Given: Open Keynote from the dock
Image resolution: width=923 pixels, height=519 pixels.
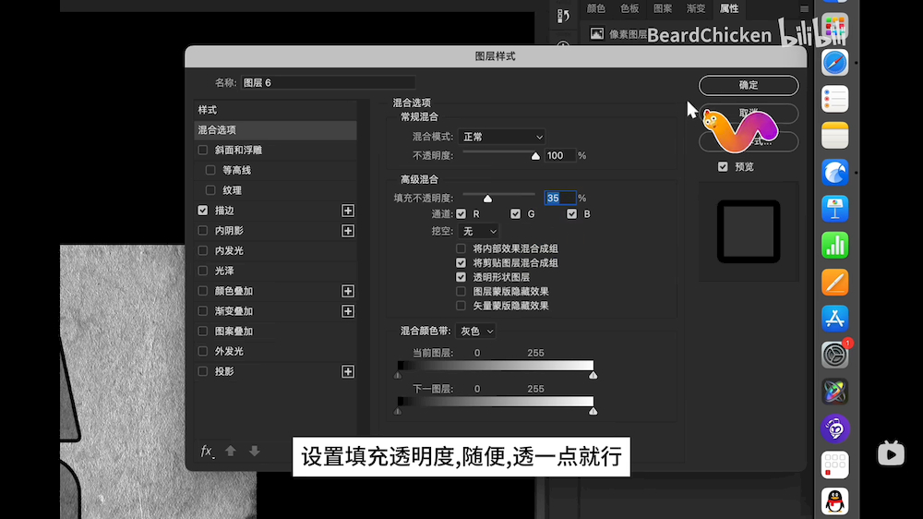Looking at the screenshot, I should coord(834,209).
